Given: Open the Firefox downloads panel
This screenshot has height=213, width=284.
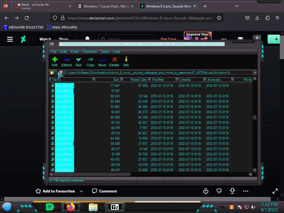Looking at the screenshot, I should (x=257, y=18).
